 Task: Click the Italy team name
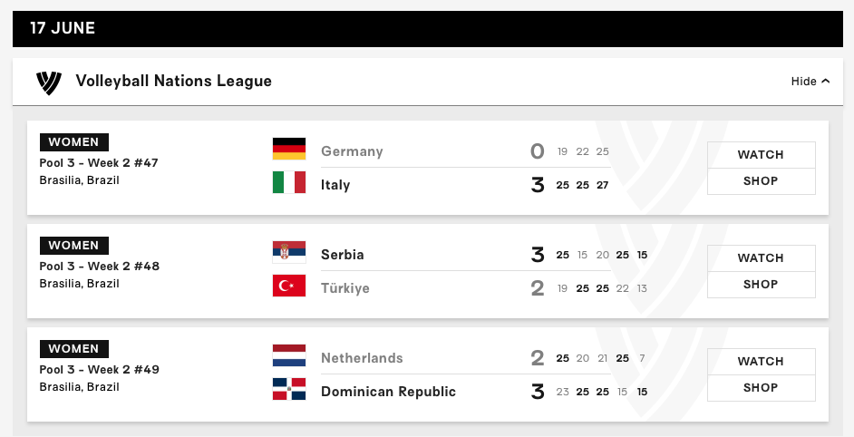[335, 185]
